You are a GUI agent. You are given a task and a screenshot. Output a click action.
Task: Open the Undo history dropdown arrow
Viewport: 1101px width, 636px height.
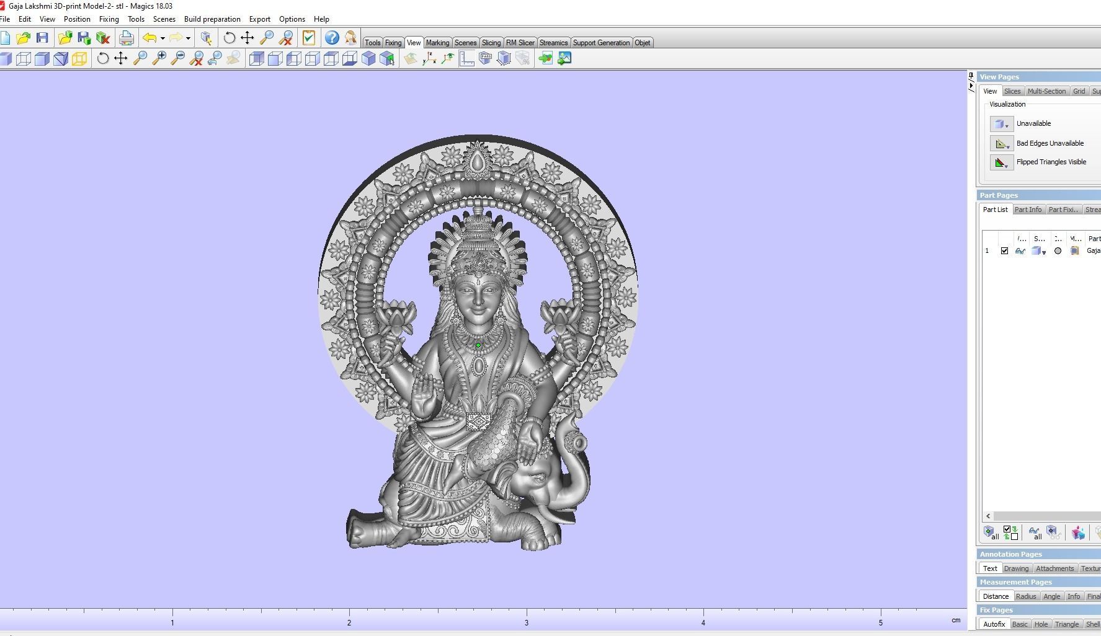click(163, 38)
